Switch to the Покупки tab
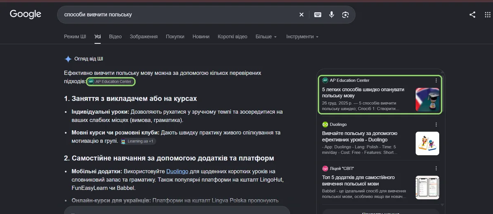The image size is (493, 214). [175, 37]
